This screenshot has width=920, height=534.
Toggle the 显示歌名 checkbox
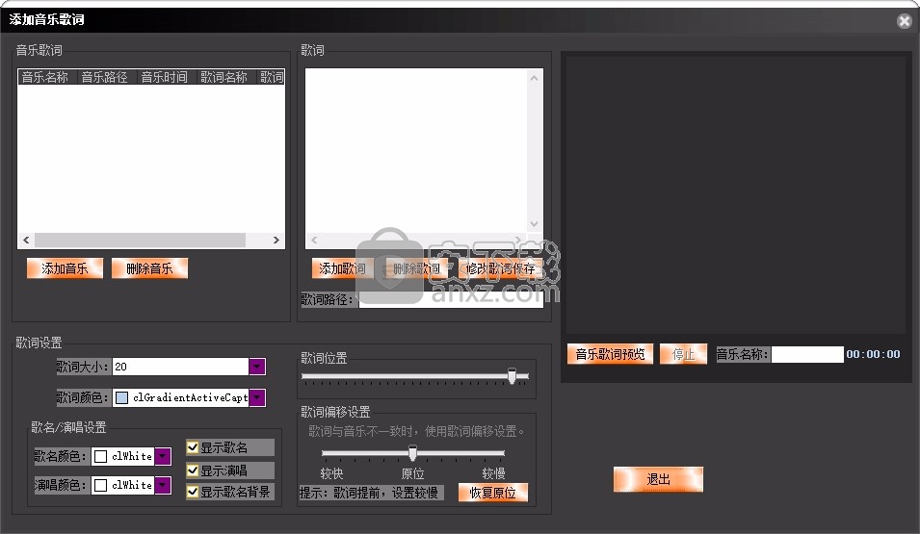[193, 447]
